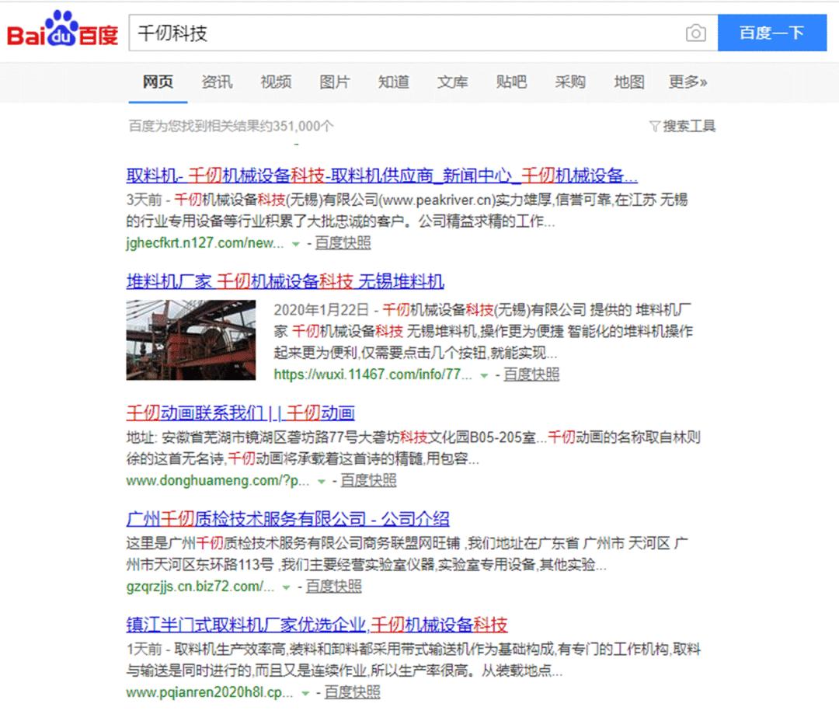Open the 广州千仞质检技术服务有限公司 result
This screenshot has height=728, width=839.
tap(289, 519)
